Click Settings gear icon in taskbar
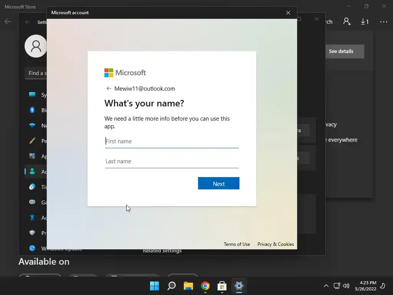The image size is (393, 295). 239,286
